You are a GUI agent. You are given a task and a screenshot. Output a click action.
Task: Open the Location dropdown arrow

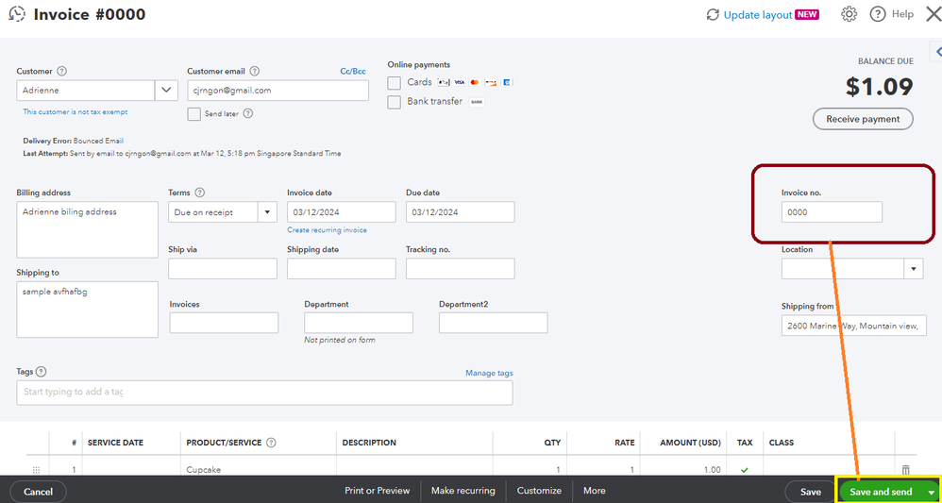[x=914, y=269]
